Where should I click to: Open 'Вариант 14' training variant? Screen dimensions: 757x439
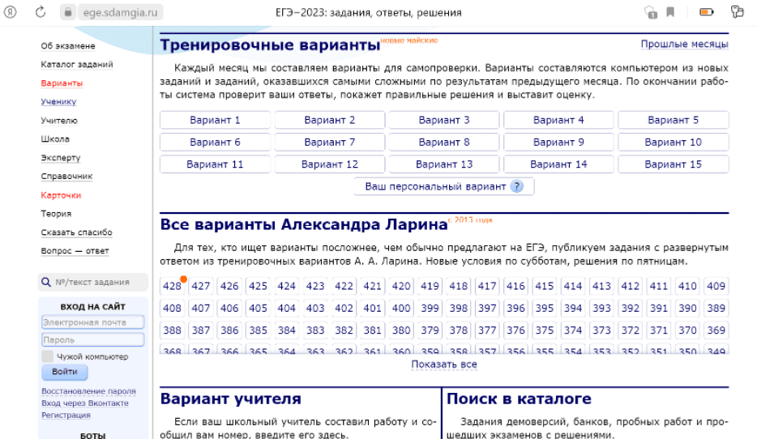tap(558, 164)
